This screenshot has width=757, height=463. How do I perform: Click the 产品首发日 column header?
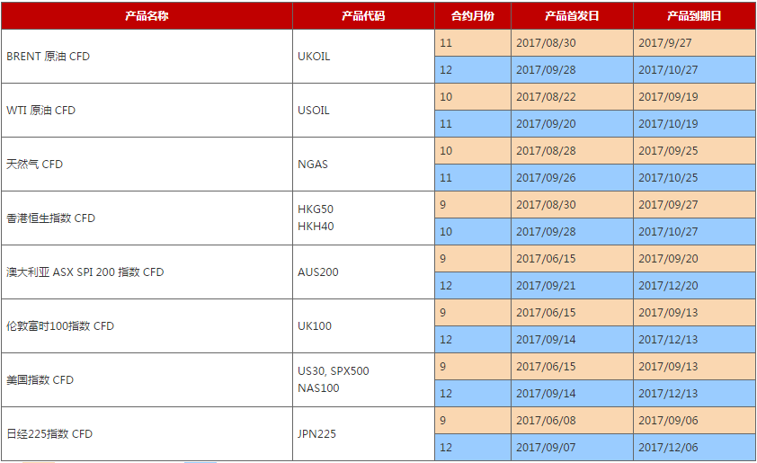tap(572, 16)
